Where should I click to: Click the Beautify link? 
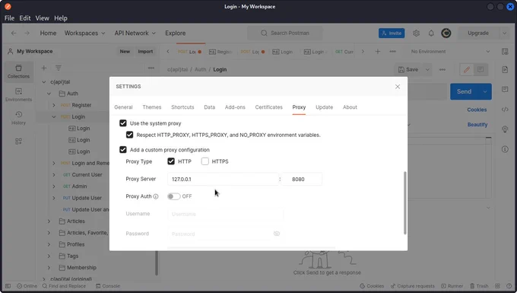click(x=477, y=124)
